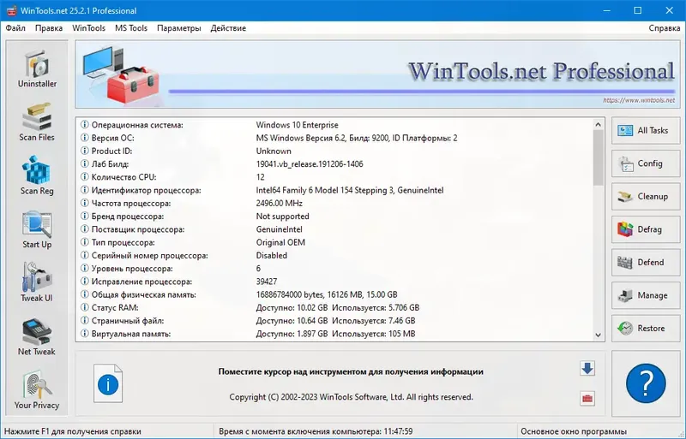The width and height of the screenshot is (686, 439).
Task: Click the info icon beside Статус RAM
Action: pyautogui.click(x=85, y=307)
